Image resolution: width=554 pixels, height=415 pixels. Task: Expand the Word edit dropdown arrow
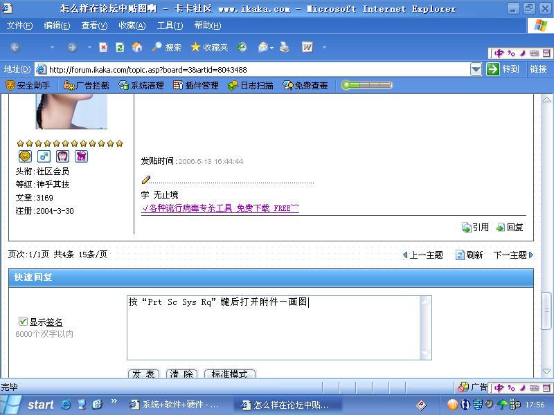click(324, 47)
